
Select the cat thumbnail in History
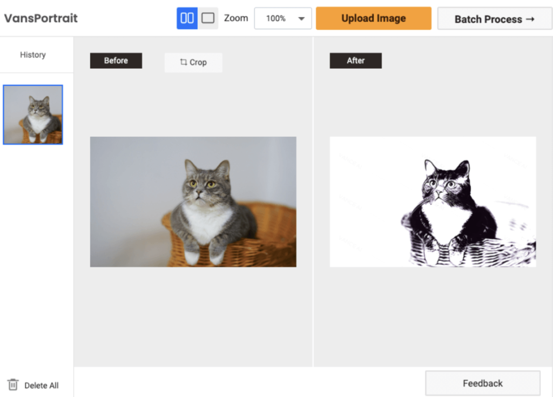[33, 115]
